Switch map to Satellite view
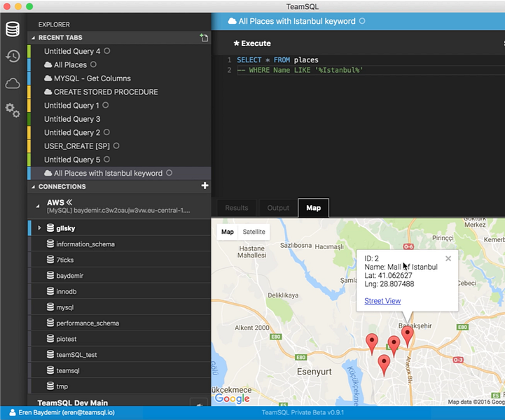Viewport: 505px width, 420px height. pyautogui.click(x=254, y=232)
